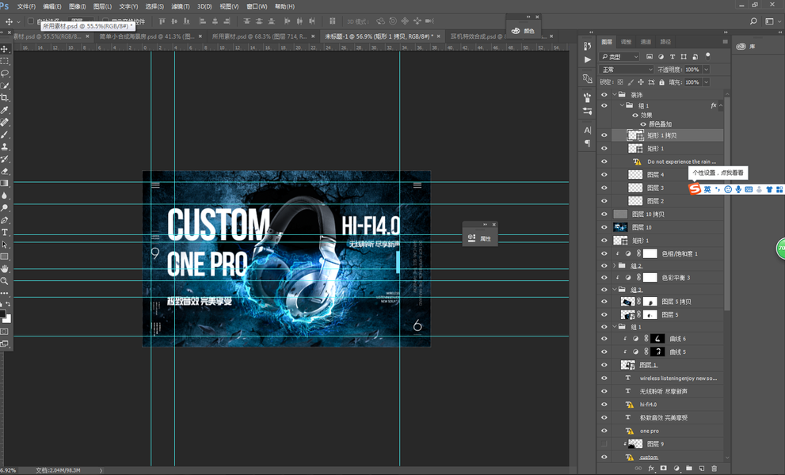The height and width of the screenshot is (475, 785).
Task: Open the 窗口(W) menu
Action: coord(257,6)
